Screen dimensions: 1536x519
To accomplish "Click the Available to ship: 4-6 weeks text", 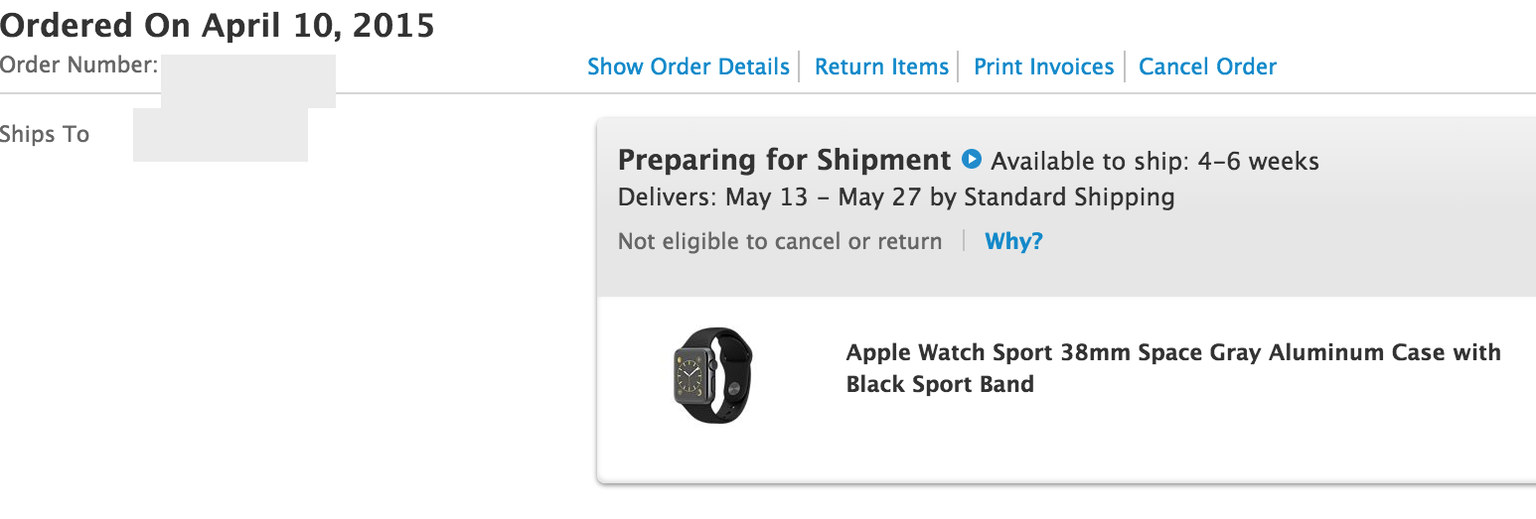I will pos(1154,161).
